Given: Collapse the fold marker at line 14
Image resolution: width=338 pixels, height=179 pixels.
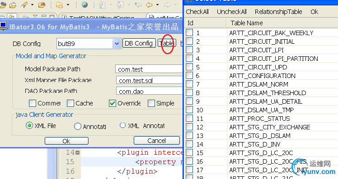Looking at the screenshot, I should pos(78,153).
